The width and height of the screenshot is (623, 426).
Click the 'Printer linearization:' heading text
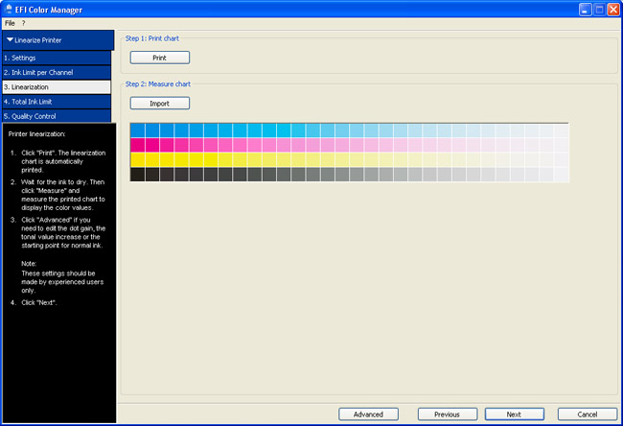pyautogui.click(x=37, y=134)
